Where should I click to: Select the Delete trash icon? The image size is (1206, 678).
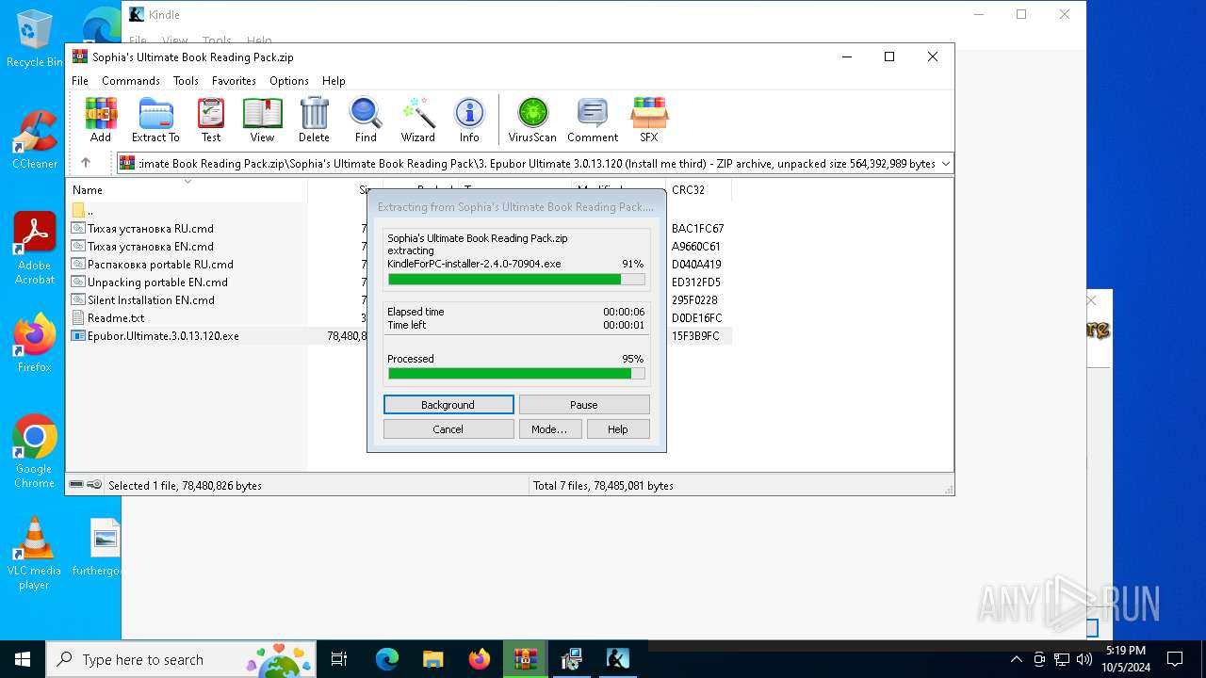click(x=314, y=120)
